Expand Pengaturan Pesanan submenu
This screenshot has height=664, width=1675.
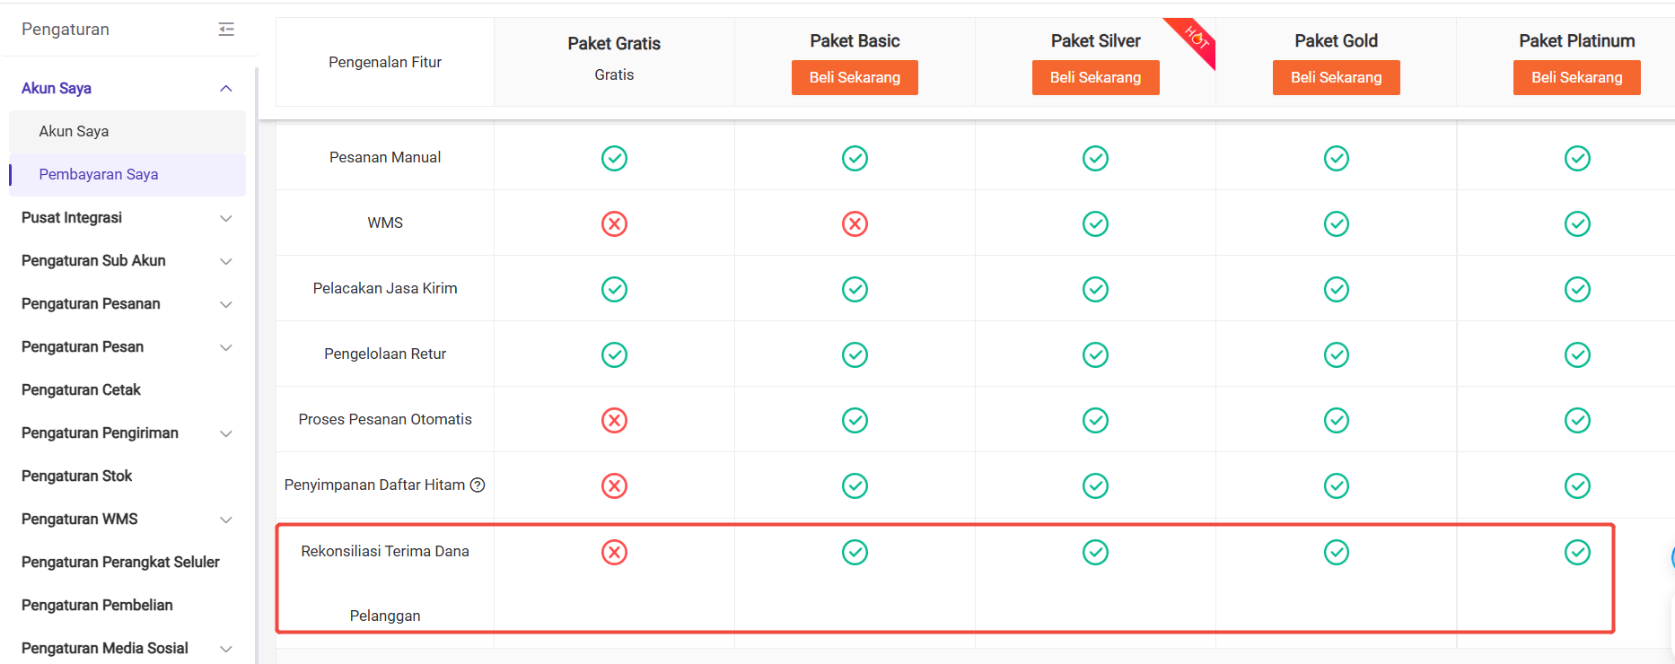pos(226,304)
